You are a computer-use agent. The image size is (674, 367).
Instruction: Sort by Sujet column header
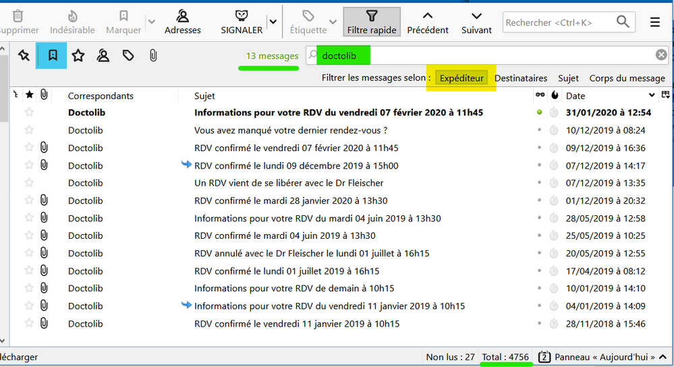click(204, 96)
